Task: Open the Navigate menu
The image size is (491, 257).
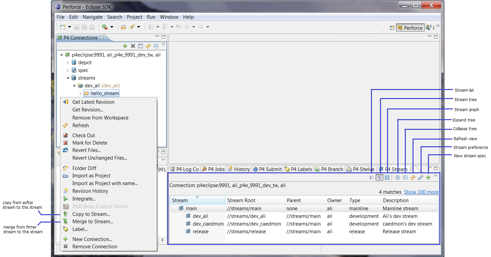Action: [x=93, y=17]
